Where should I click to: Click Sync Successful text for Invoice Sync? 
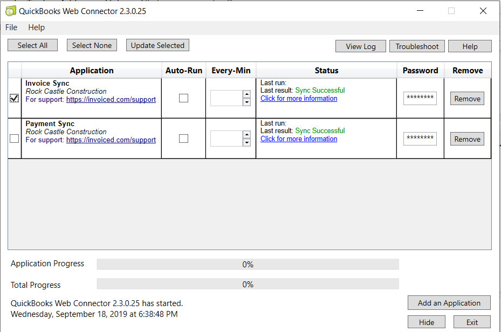(320, 91)
